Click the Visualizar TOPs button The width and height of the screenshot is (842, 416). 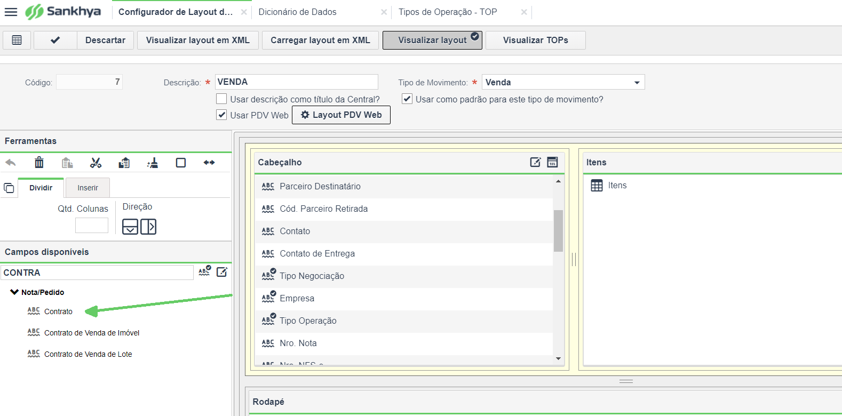(x=536, y=40)
